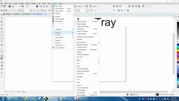
Task: Open the Help menu
Action: click(60, 4)
